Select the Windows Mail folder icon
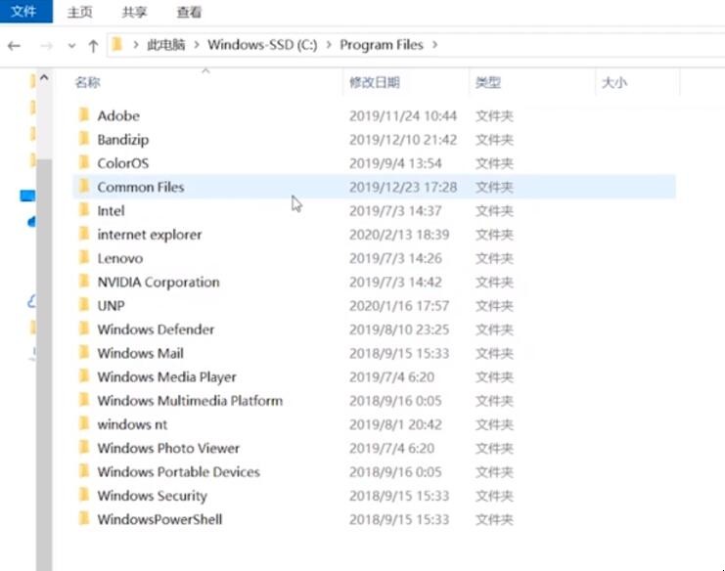Image resolution: width=725 pixels, height=571 pixels. (84, 353)
